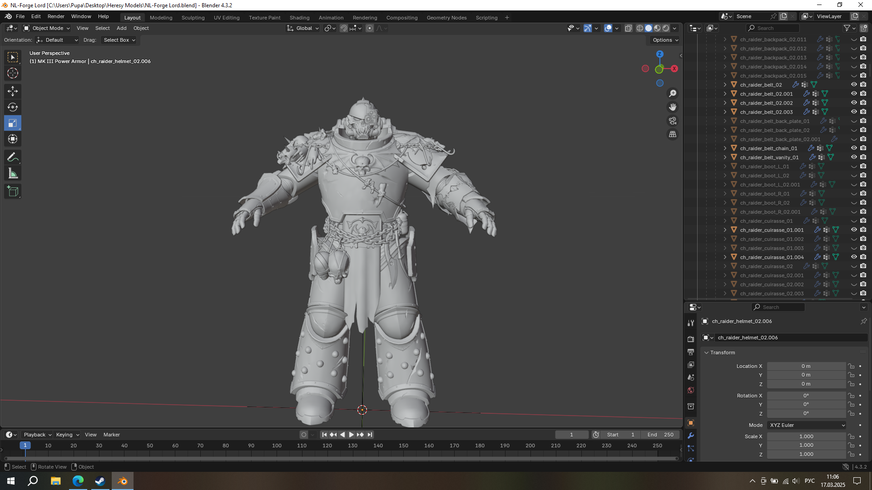Toggle visibility of ch_raider_cuirasse_01.004
The image size is (872, 490).
pos(854,257)
